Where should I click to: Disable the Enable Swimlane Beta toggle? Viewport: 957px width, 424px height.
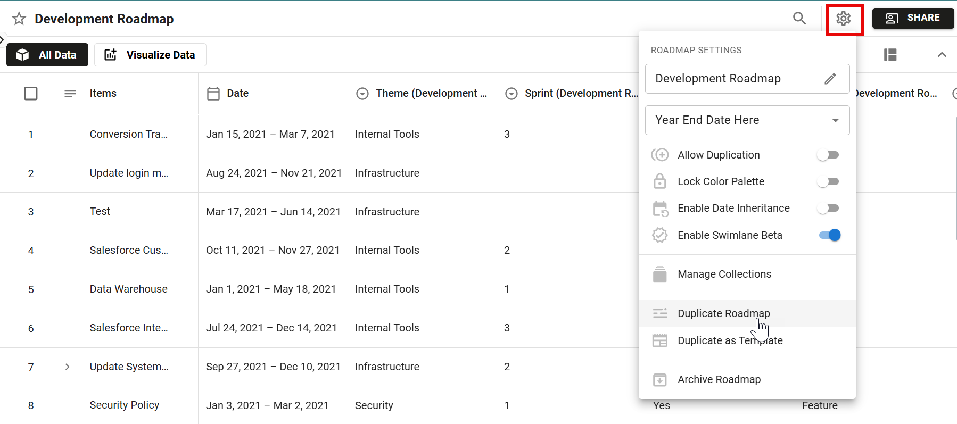[829, 235]
